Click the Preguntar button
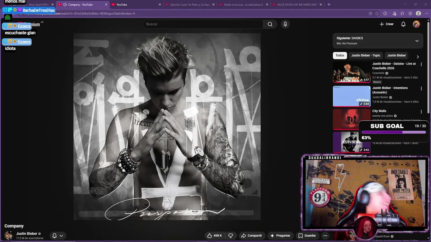The image size is (431, 242). pos(280,236)
